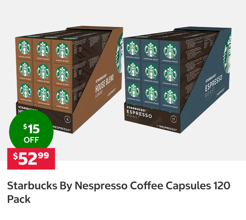This screenshot has width=246, height=220.
Task: Click Nespresso label on the House Blend tray
Action: pyautogui.click(x=62, y=128)
